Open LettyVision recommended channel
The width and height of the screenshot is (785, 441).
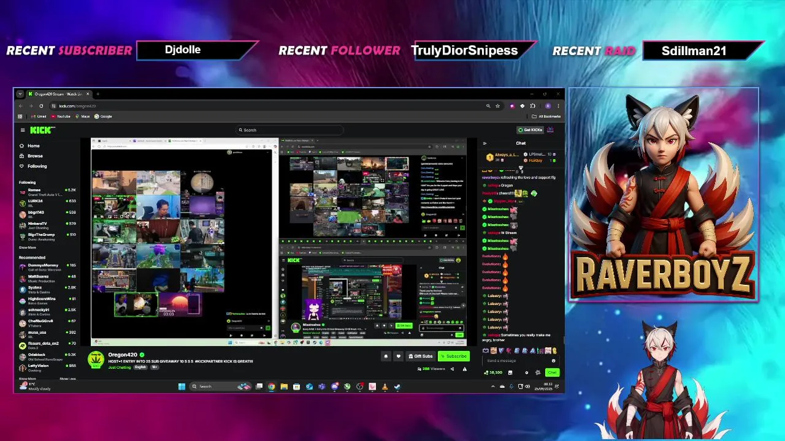pos(48,367)
